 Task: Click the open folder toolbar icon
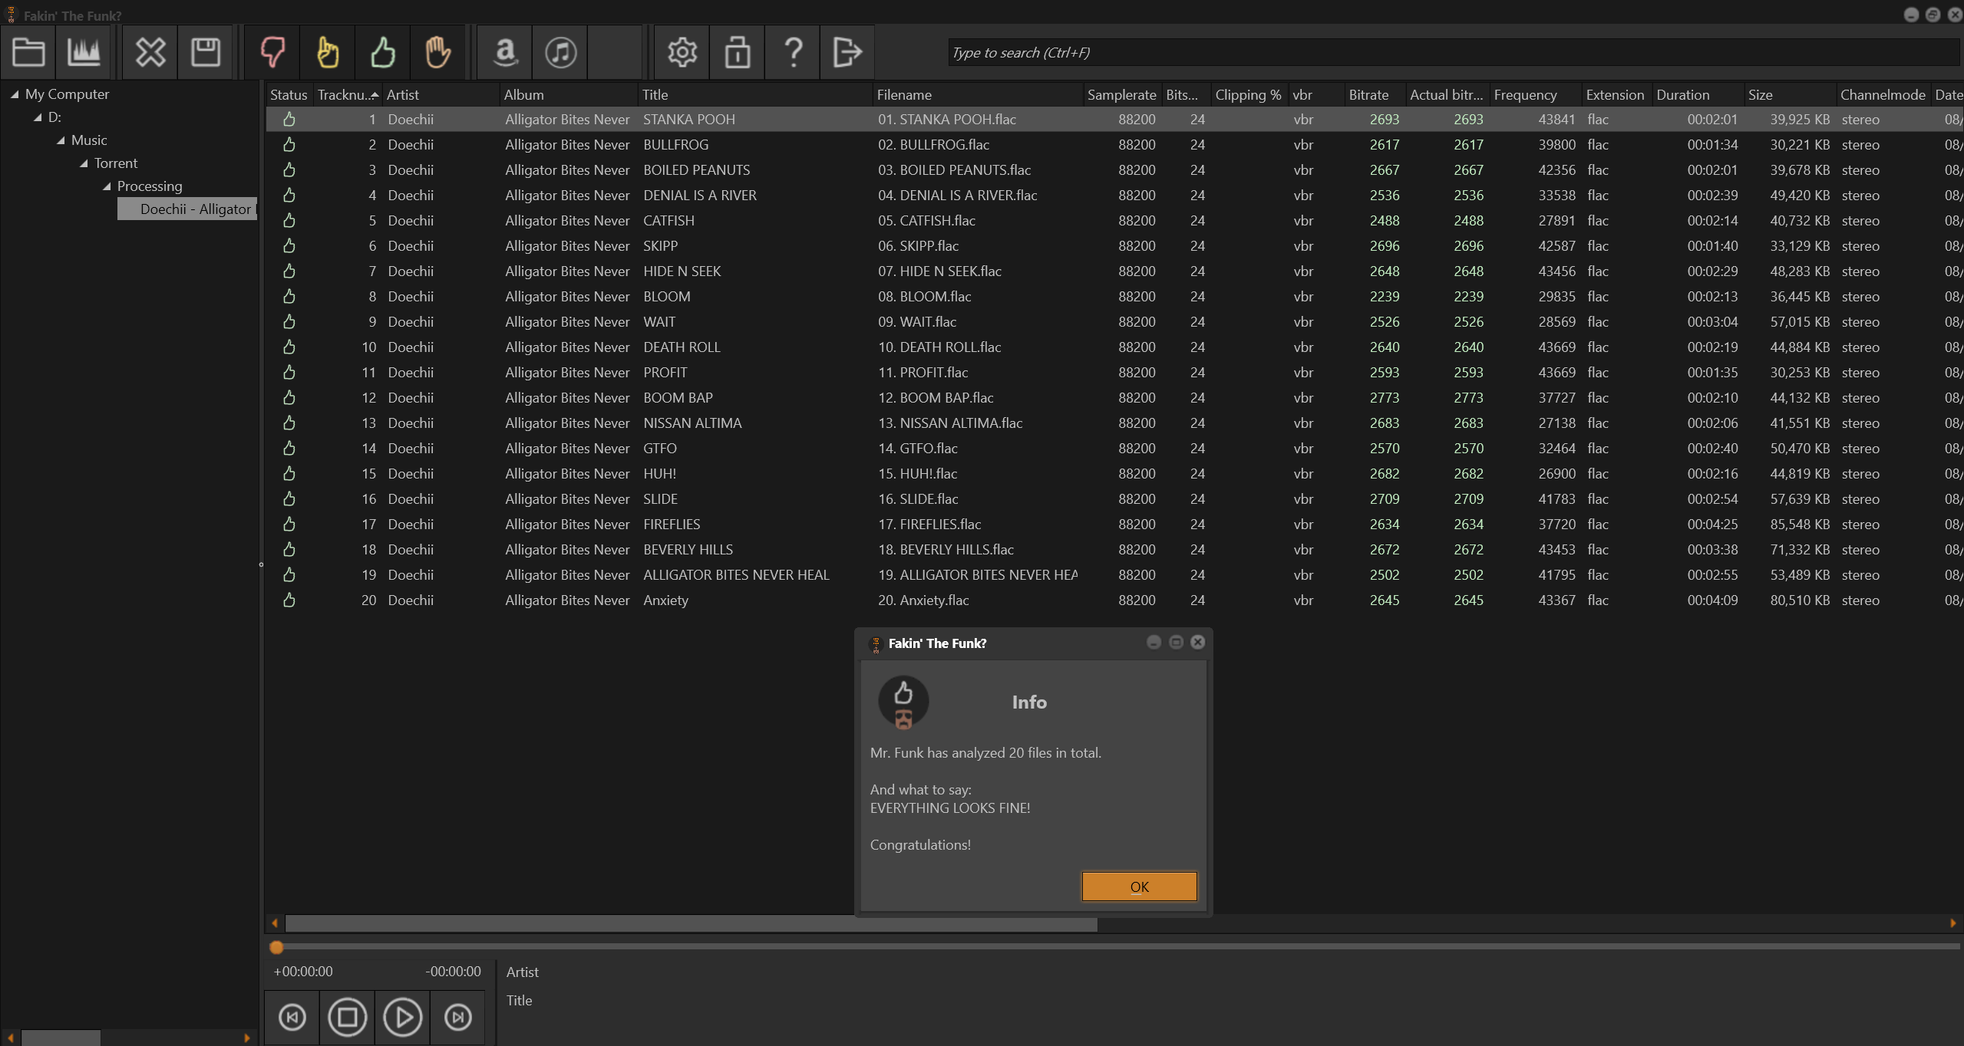pyautogui.click(x=28, y=52)
